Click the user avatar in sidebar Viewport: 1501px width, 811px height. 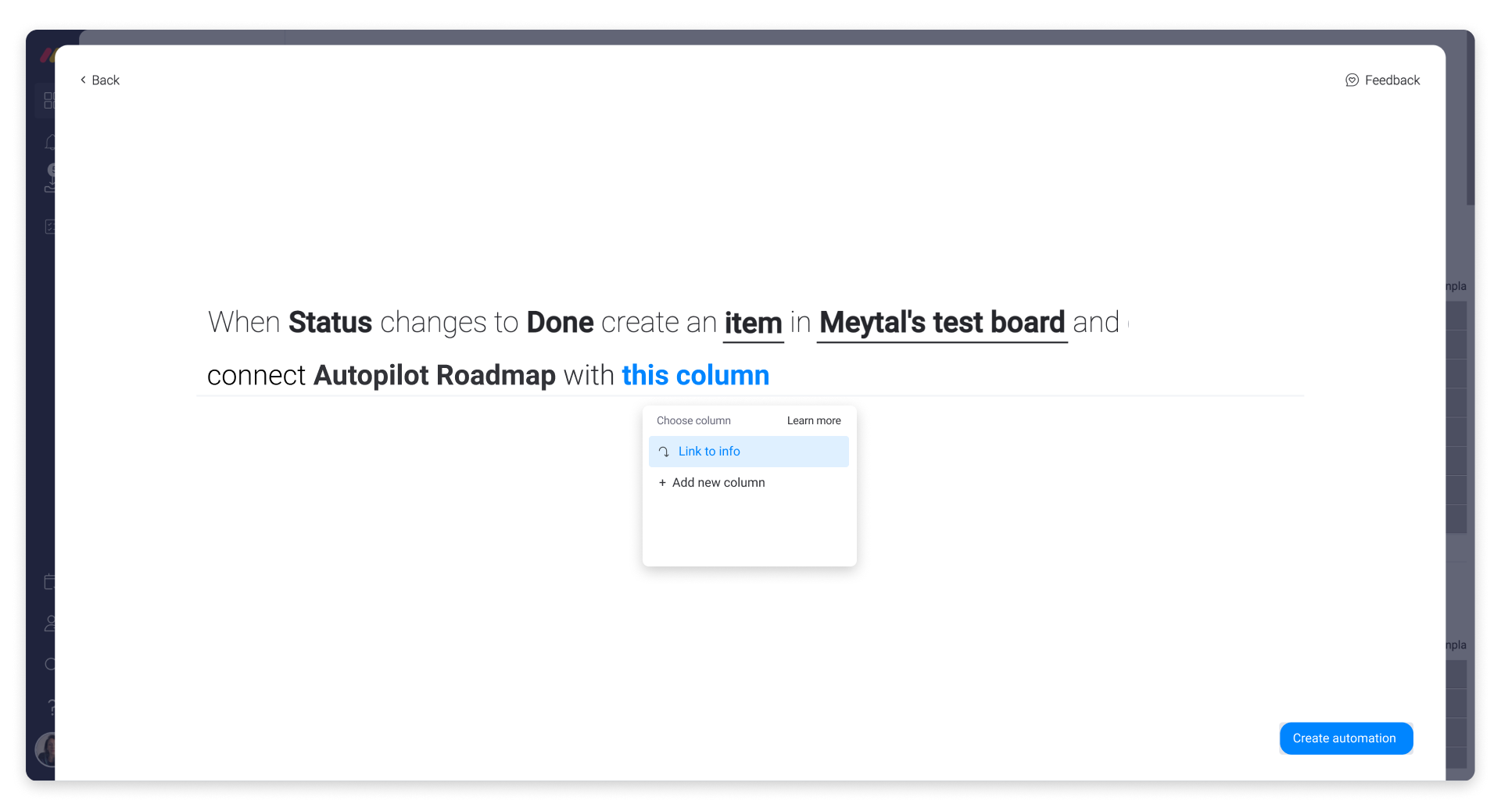coord(45,750)
